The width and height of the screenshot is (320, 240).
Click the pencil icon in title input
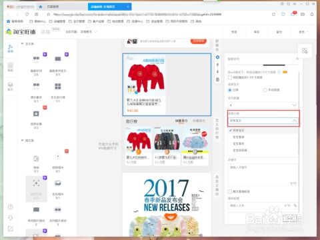(x=295, y=205)
